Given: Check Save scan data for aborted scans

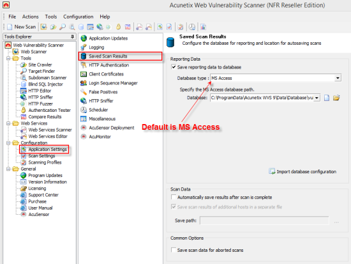Looking at the screenshot, I should pyautogui.click(x=173, y=250).
